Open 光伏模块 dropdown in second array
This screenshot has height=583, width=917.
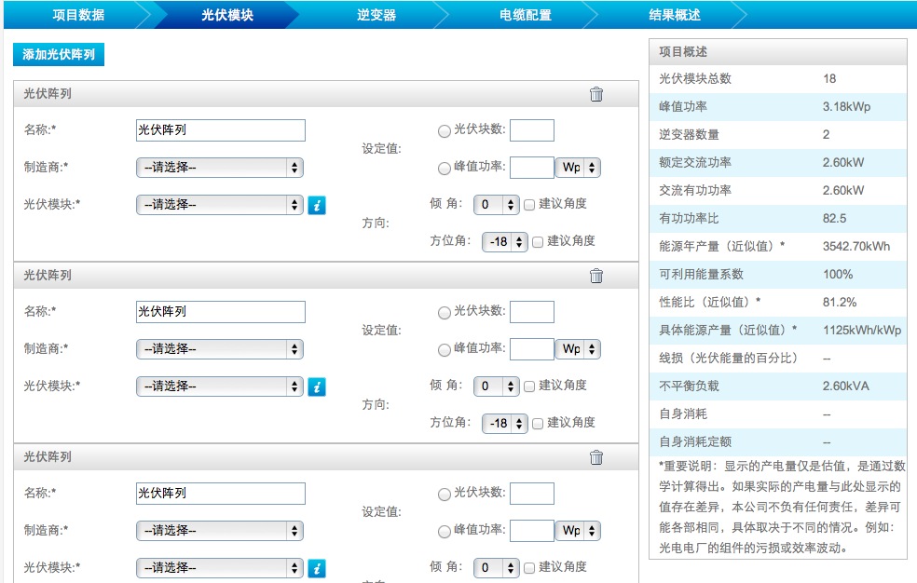tap(220, 386)
